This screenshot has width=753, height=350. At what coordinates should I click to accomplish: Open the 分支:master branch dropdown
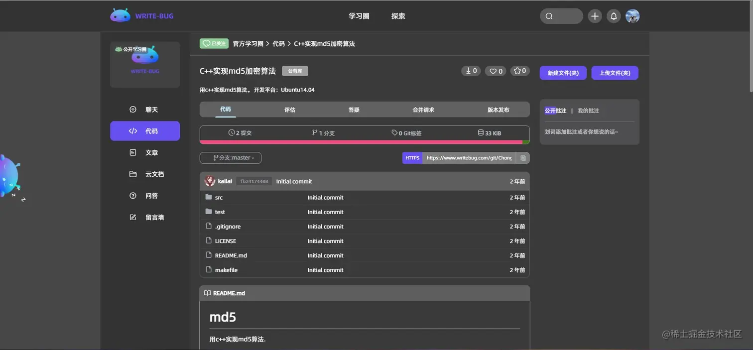(x=231, y=158)
